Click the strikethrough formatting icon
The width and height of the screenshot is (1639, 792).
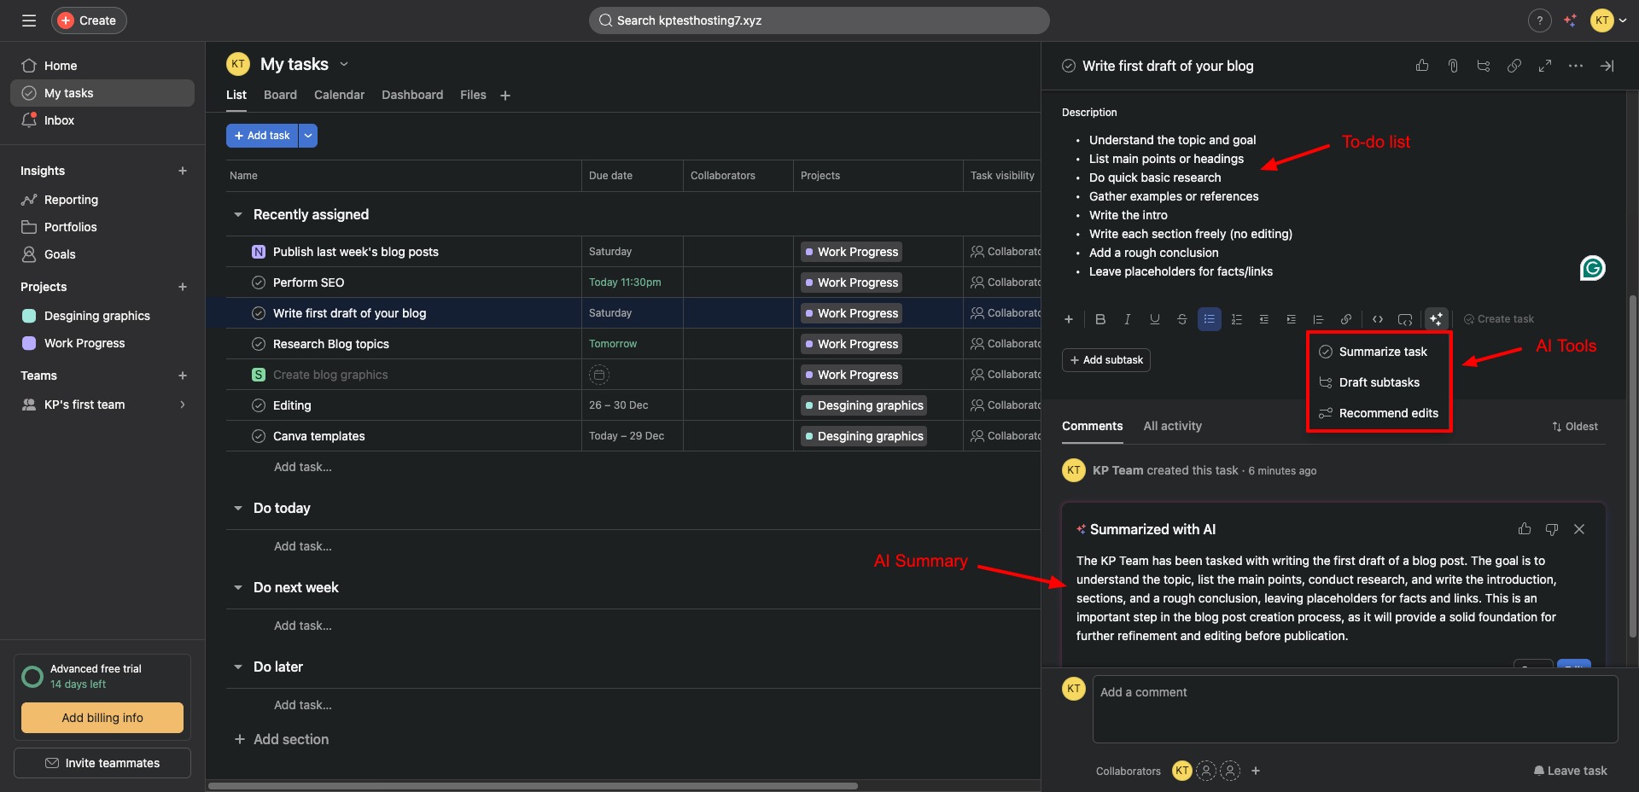1181,319
